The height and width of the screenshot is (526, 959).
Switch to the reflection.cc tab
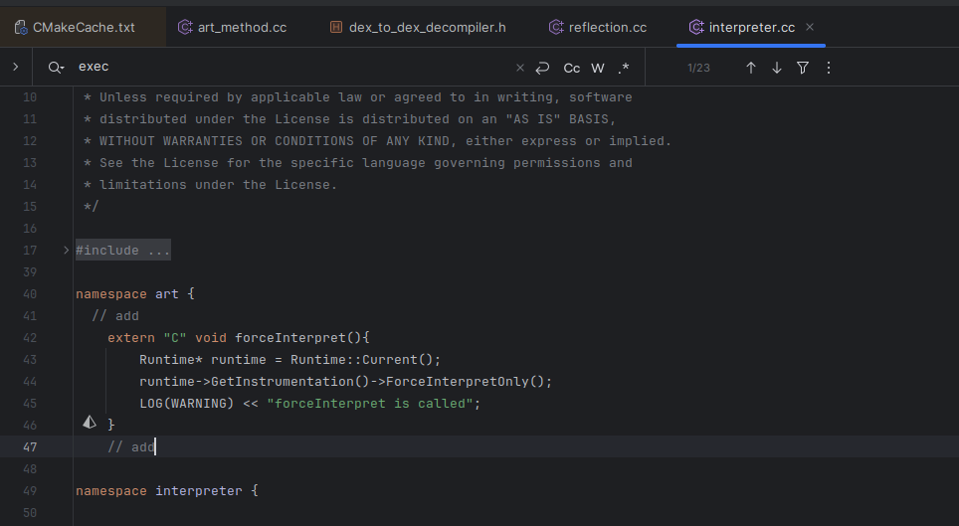[598, 27]
